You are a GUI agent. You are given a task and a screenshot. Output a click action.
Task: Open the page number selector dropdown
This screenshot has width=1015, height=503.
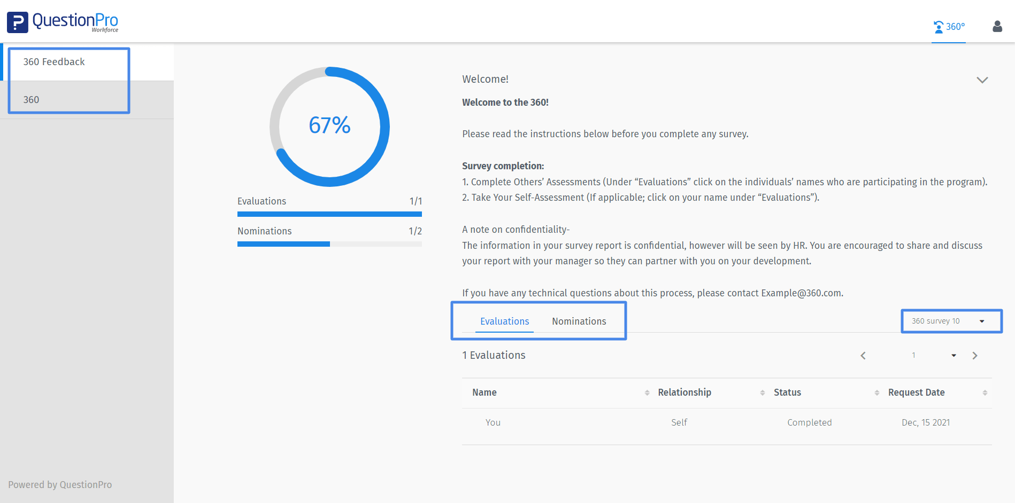coord(954,355)
